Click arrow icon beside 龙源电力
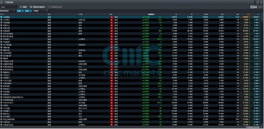This screenshot has width=264, height=129. (x=1, y=94)
